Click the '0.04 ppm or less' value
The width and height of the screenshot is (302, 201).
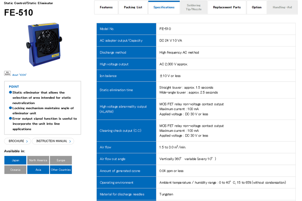(171, 171)
